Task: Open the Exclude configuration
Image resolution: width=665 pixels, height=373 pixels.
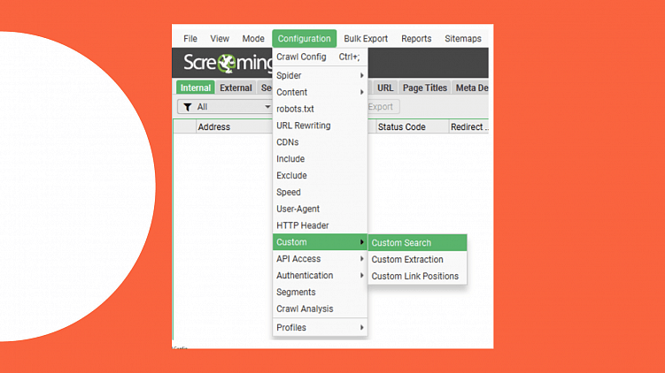Action: 320,175
